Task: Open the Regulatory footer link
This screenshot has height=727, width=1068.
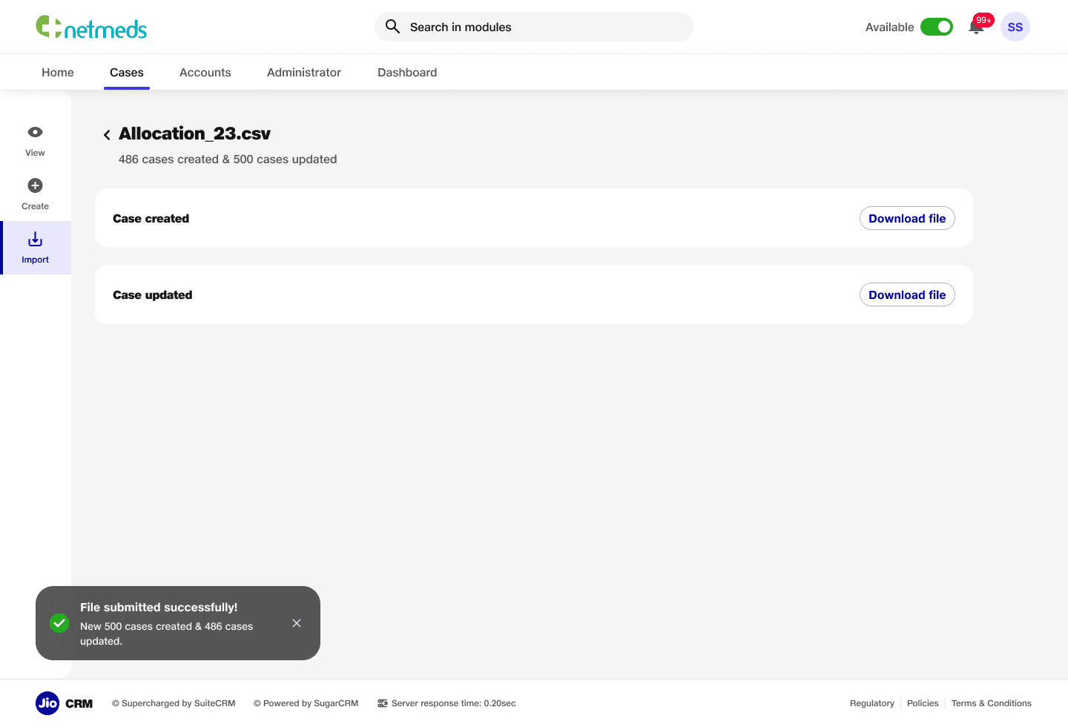Action: pos(872,703)
